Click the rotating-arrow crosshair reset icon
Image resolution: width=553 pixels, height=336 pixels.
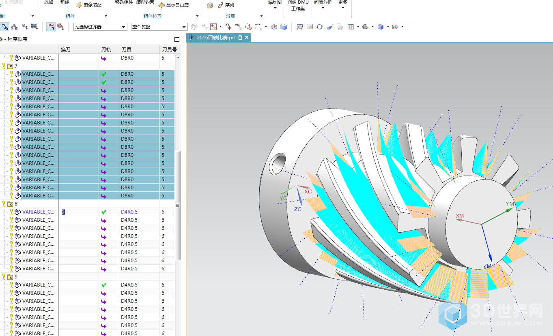point(228,27)
